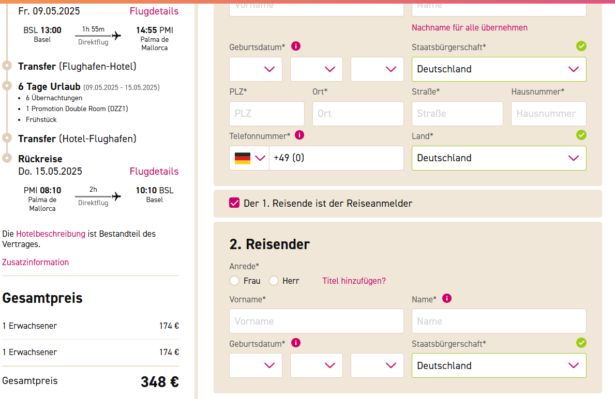Open first traveler's birth day dropdown
The image size is (615, 399).
(256, 69)
